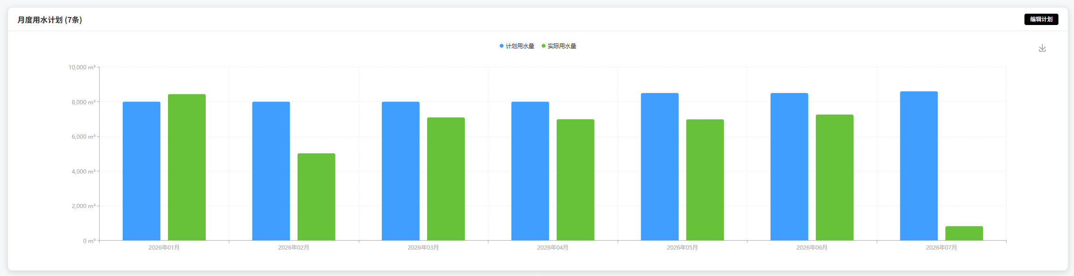Click the 2026年02月 green actual bar
Viewport: 1074px width, 276px height.
click(316, 197)
